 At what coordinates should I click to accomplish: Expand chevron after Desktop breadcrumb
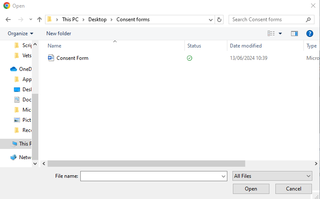[111, 20]
